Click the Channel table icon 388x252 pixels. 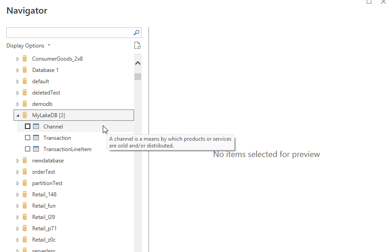[x=36, y=127]
